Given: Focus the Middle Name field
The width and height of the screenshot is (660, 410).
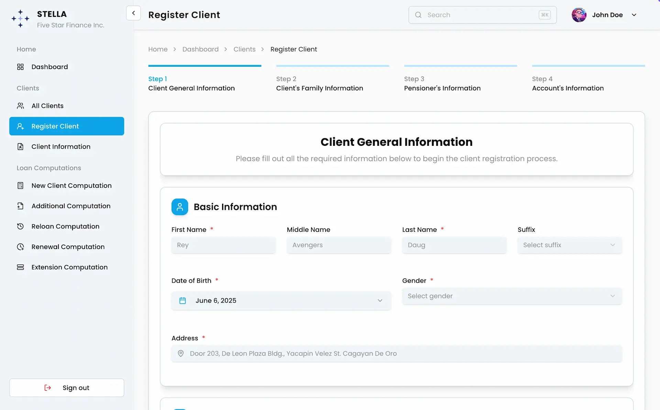Looking at the screenshot, I should click(339, 245).
